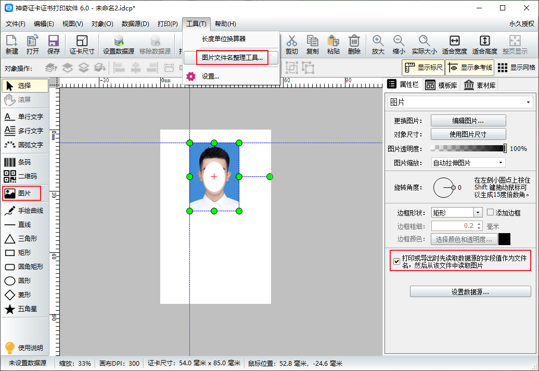The height and width of the screenshot is (371, 539).
Task: Toggle show guide lines (显示参考线)
Action: pos(469,68)
